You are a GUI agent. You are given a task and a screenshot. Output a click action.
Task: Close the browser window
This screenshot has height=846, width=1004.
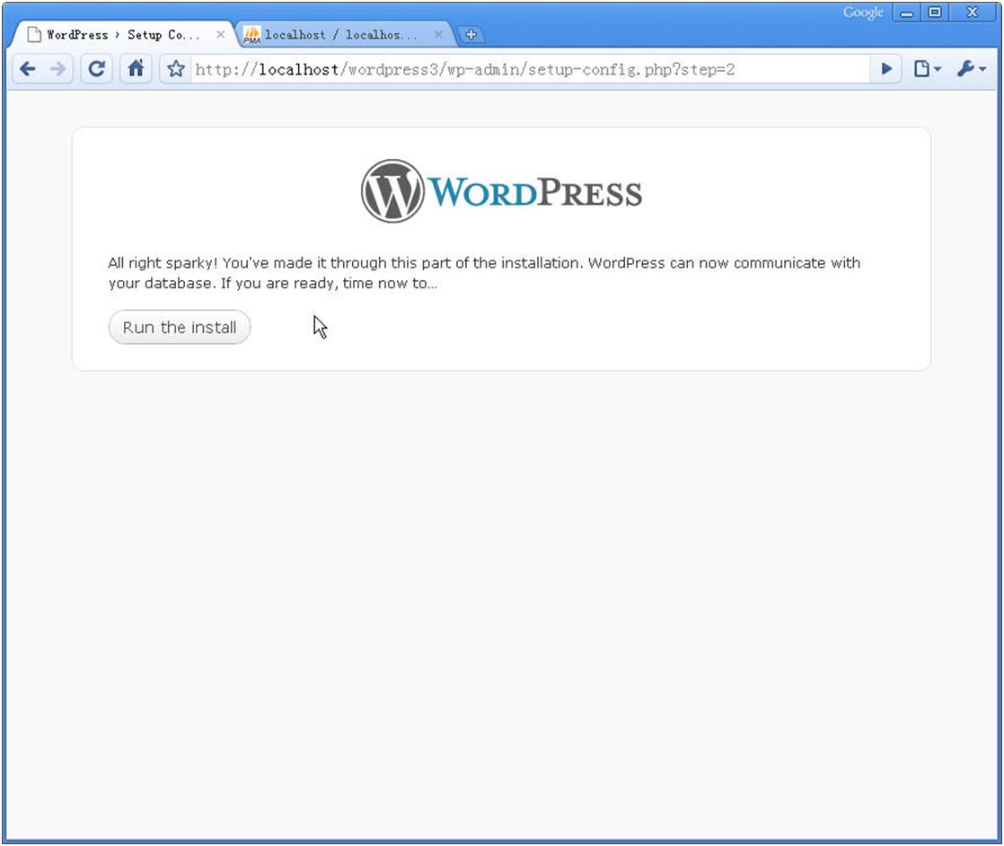pos(972,13)
